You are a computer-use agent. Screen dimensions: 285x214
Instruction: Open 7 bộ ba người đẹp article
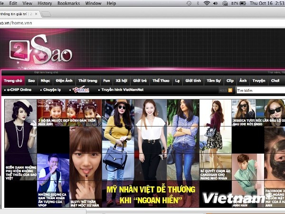[x=69, y=113]
